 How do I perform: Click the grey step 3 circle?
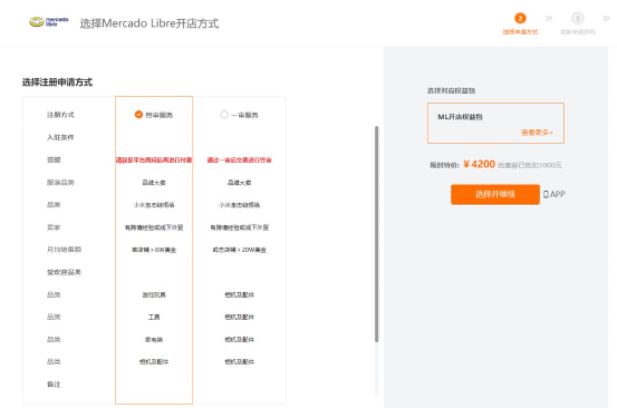(578, 18)
